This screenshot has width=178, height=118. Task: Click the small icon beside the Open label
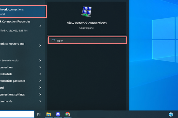(53, 40)
